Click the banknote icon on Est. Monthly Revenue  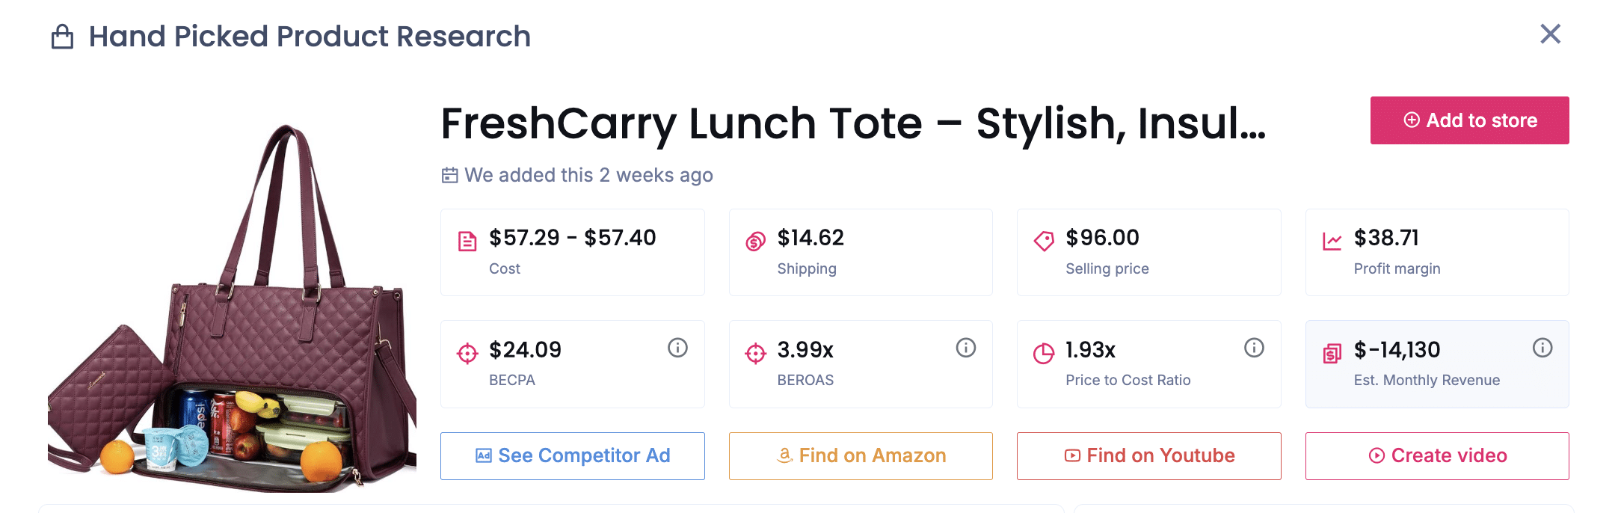1330,352
